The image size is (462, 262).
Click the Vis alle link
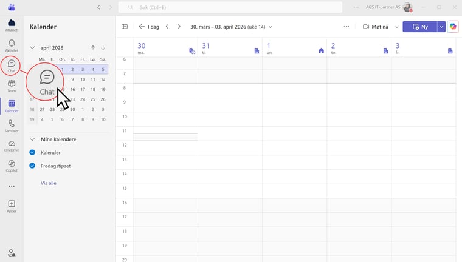[49, 183]
